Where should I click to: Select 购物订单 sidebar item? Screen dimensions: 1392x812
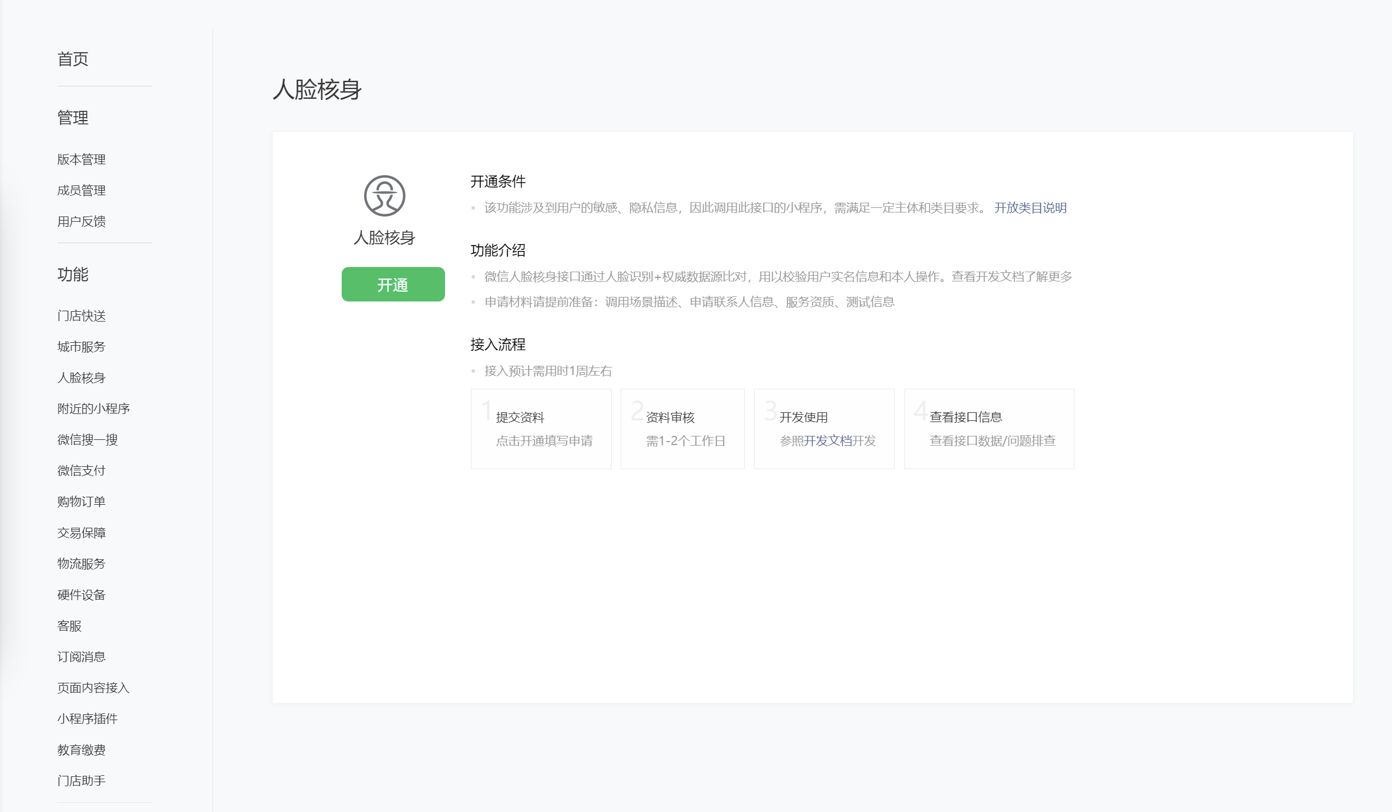click(82, 501)
